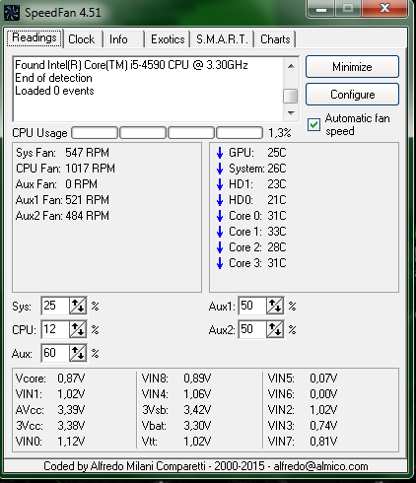Click the Aux1 speed percentage field
Image resolution: width=416 pixels, height=483 pixels.
pyautogui.click(x=252, y=306)
